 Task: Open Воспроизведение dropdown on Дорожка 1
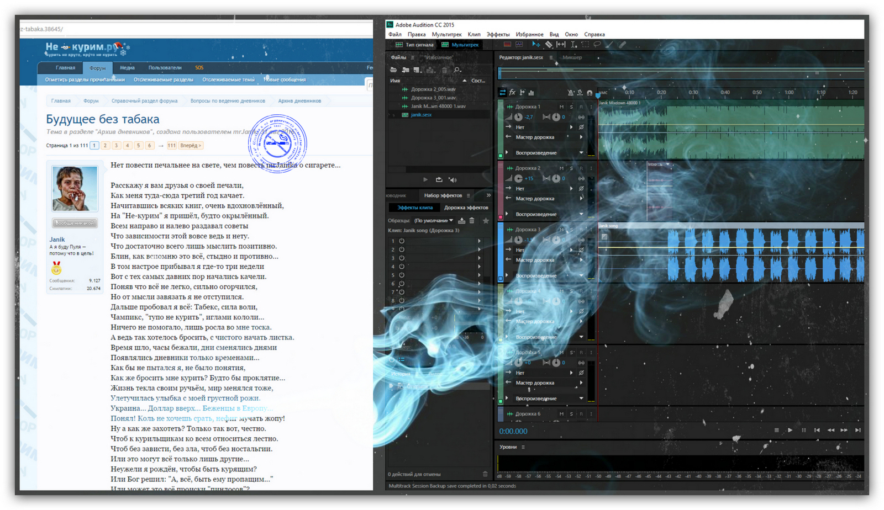click(x=581, y=153)
